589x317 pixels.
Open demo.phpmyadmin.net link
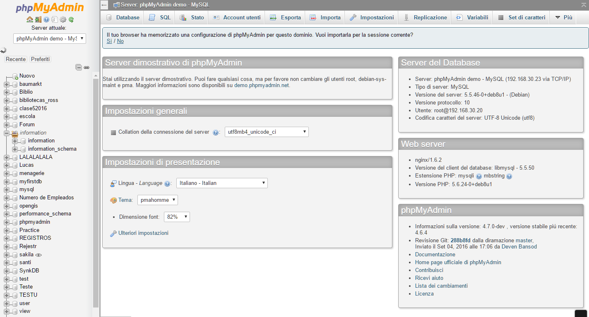(262, 85)
